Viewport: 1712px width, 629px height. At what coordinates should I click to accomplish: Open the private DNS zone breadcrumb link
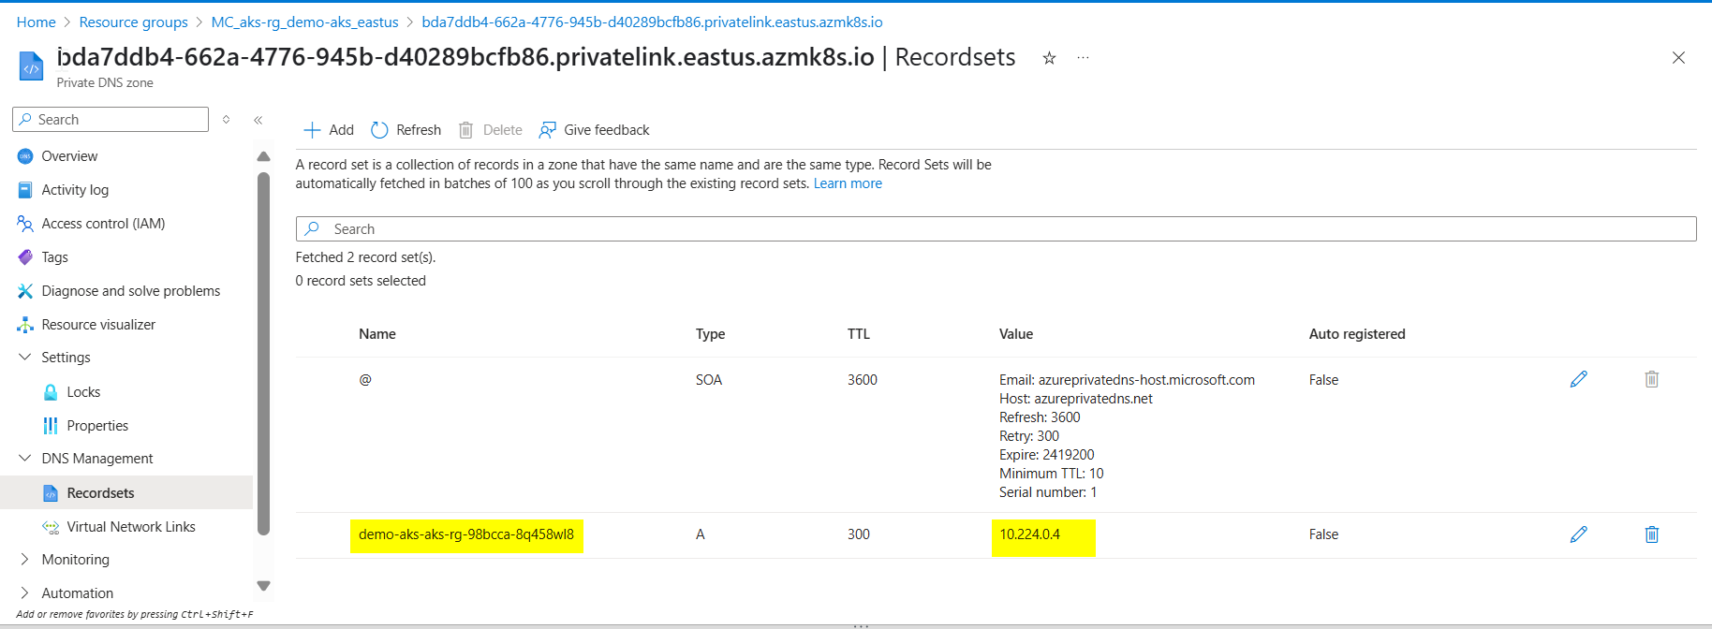point(652,22)
